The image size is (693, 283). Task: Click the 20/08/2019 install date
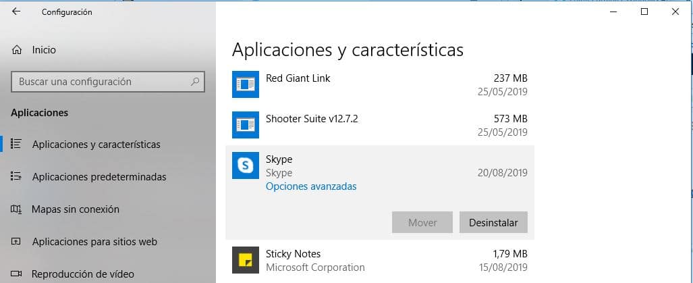pyautogui.click(x=503, y=172)
